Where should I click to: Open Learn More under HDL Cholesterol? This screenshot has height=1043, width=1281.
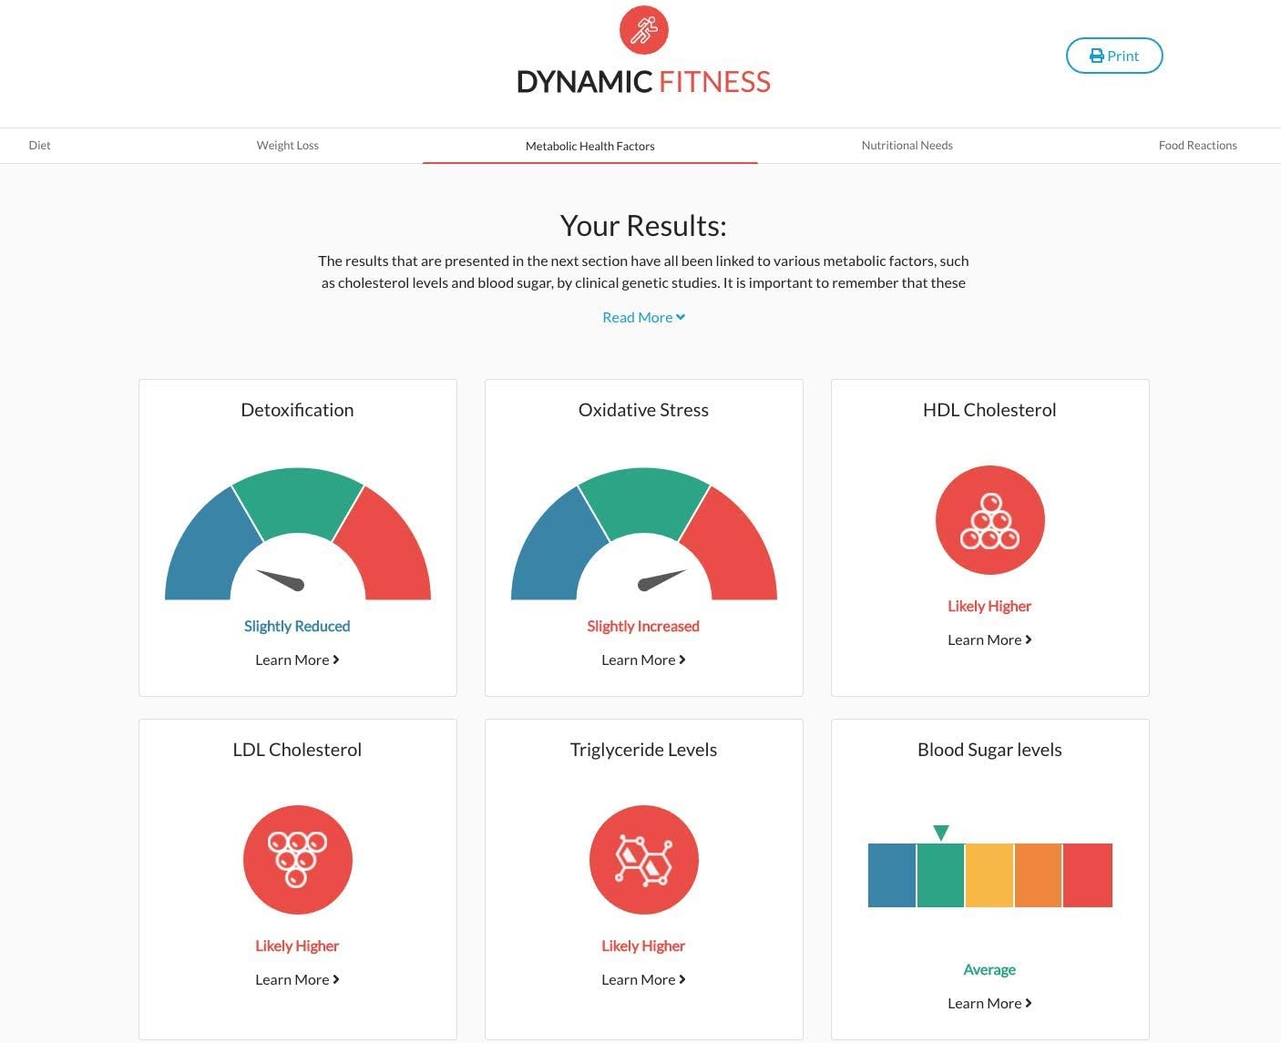coord(989,639)
